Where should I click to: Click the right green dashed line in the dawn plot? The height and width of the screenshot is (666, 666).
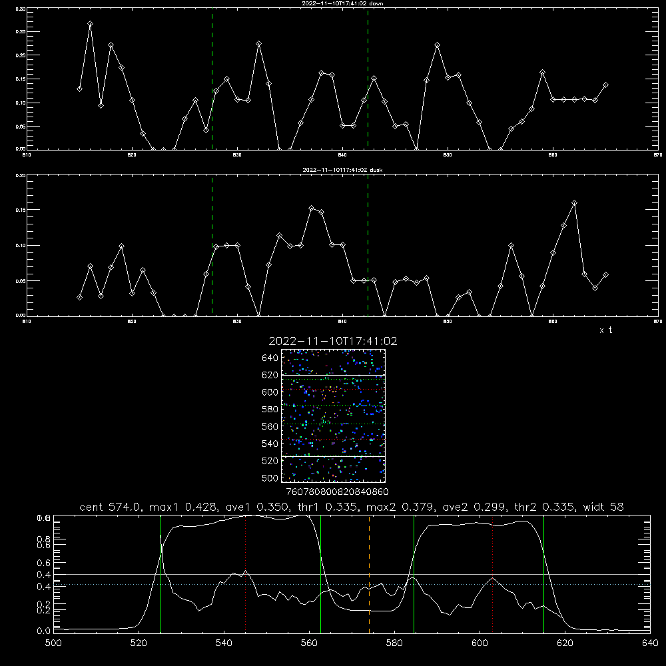(368, 79)
